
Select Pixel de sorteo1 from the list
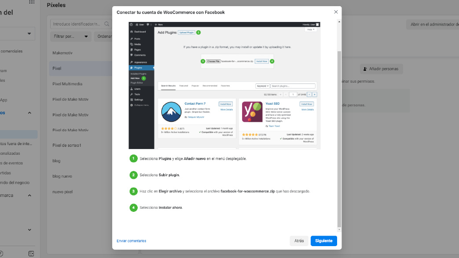point(66,145)
